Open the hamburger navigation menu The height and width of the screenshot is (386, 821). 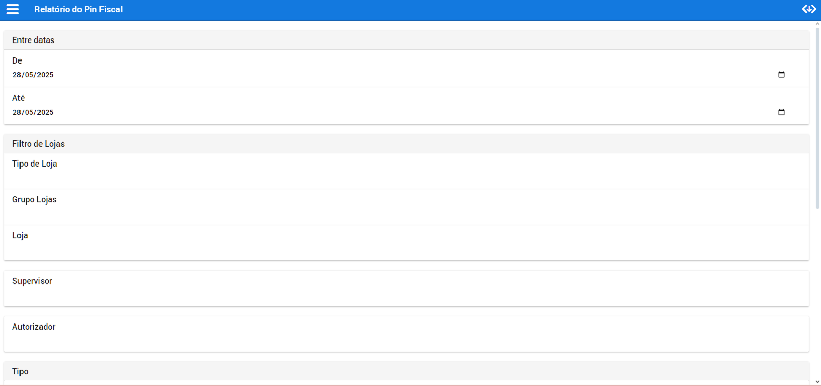click(13, 9)
